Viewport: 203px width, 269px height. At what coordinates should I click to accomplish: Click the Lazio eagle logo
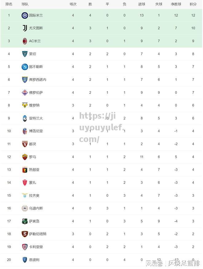(25, 196)
